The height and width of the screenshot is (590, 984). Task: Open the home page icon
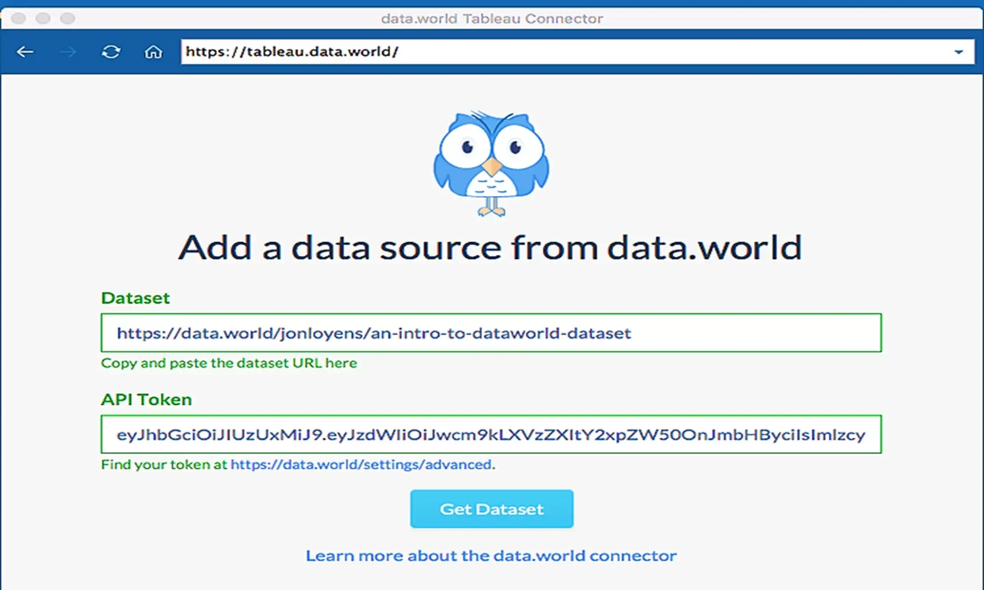coord(153,52)
